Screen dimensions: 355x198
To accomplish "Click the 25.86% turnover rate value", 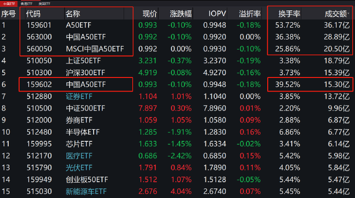I will (288, 49).
